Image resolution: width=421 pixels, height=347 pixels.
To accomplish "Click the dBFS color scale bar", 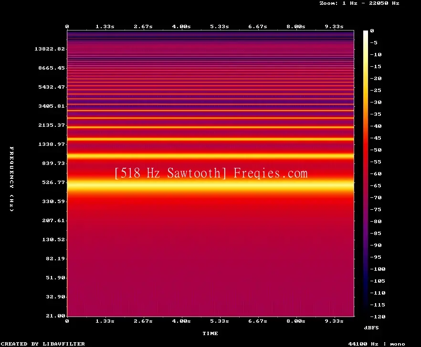I will click(366, 173).
